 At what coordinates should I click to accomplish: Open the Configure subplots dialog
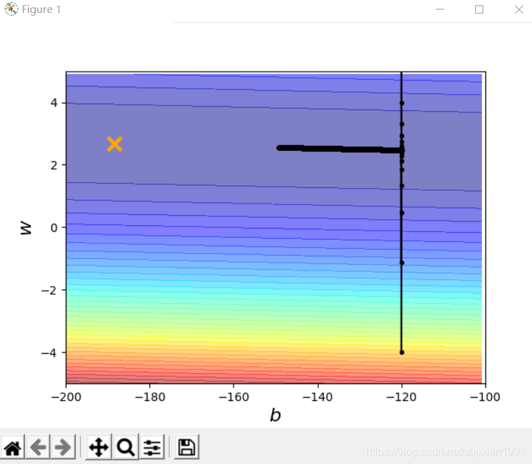coord(152,447)
